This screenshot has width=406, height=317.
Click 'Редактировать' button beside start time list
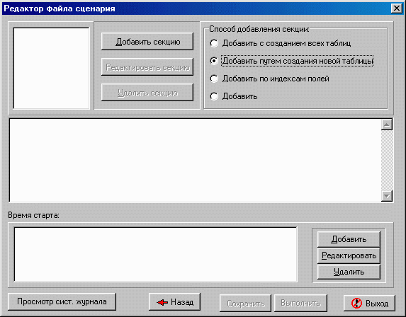tap(349, 255)
